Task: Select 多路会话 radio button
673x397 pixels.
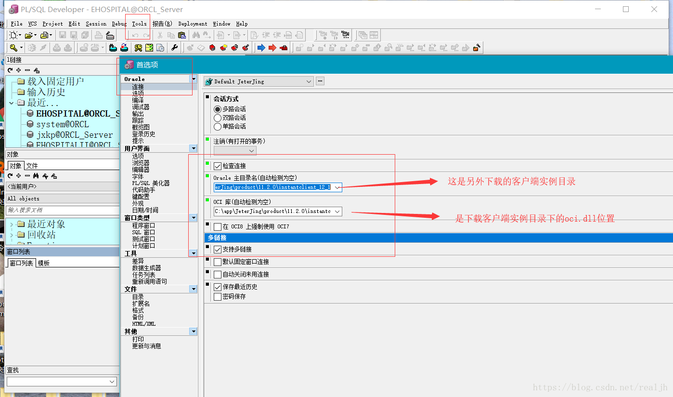Action: 218,109
